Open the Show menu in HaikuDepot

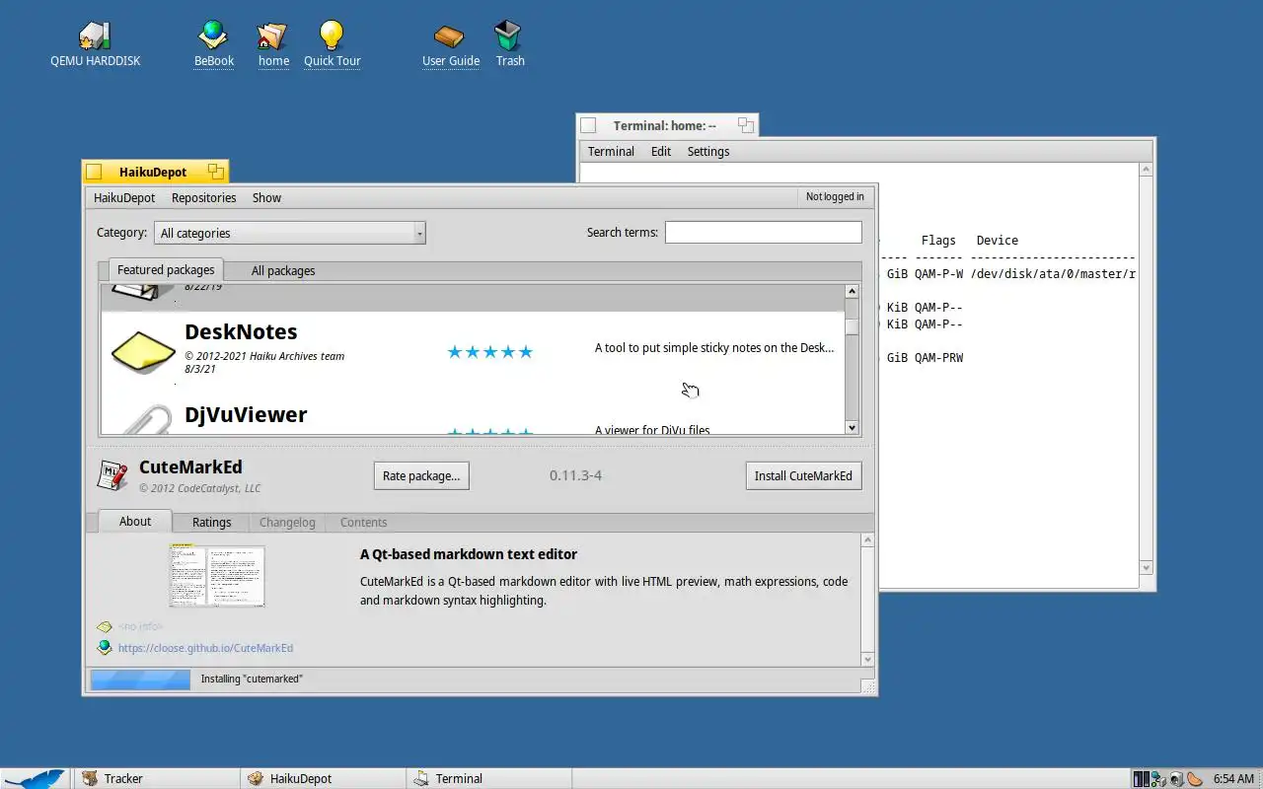coord(266,197)
